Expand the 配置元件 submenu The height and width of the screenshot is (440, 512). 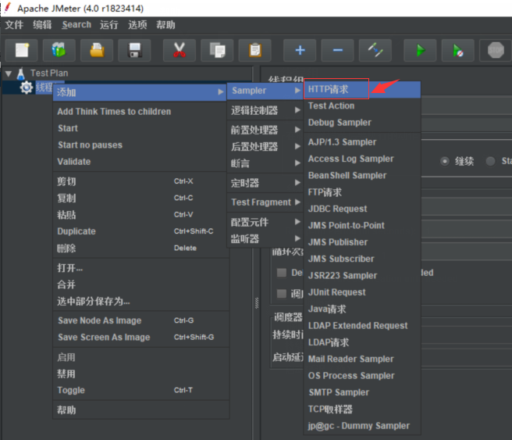(x=265, y=222)
